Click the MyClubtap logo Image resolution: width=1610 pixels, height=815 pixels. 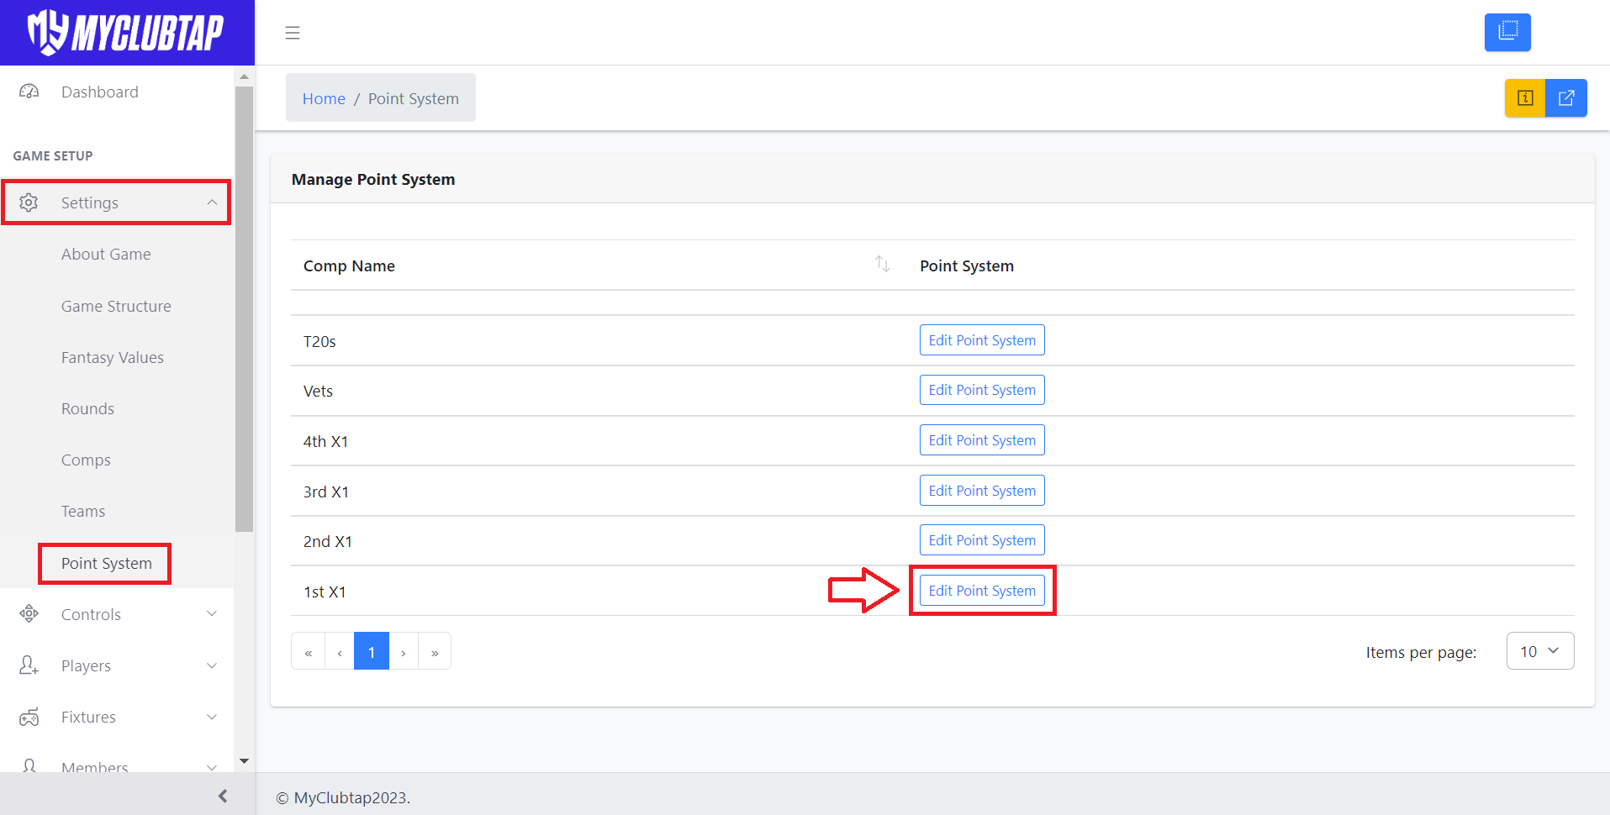(x=126, y=33)
